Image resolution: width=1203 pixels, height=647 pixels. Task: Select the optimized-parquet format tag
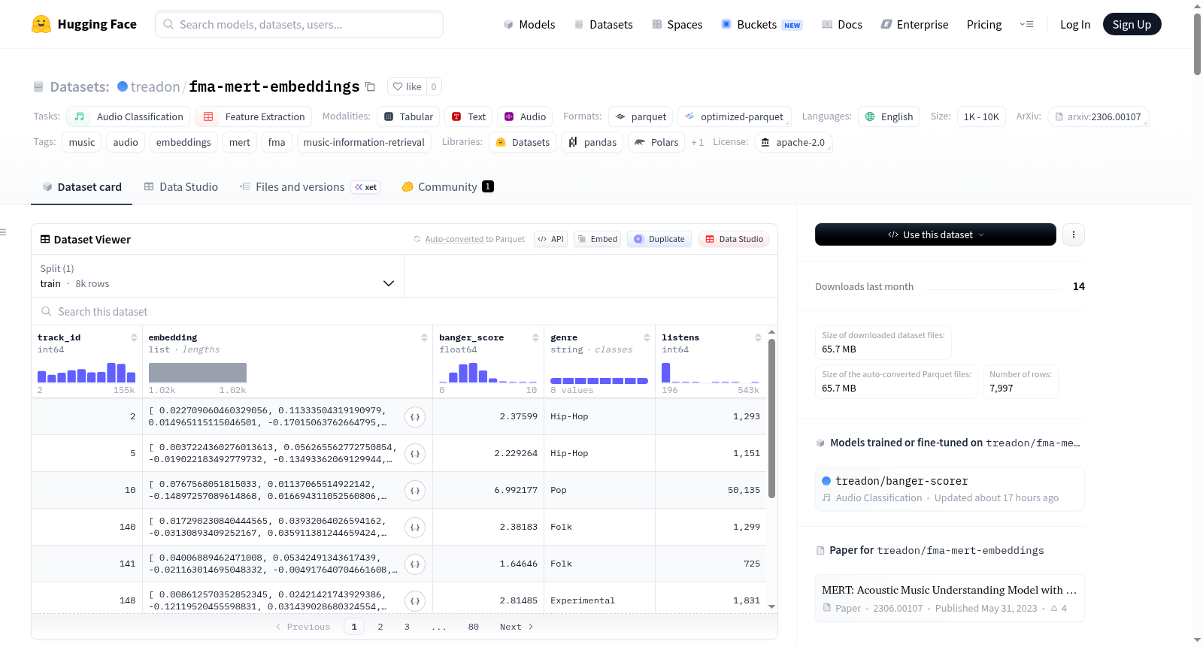click(735, 116)
